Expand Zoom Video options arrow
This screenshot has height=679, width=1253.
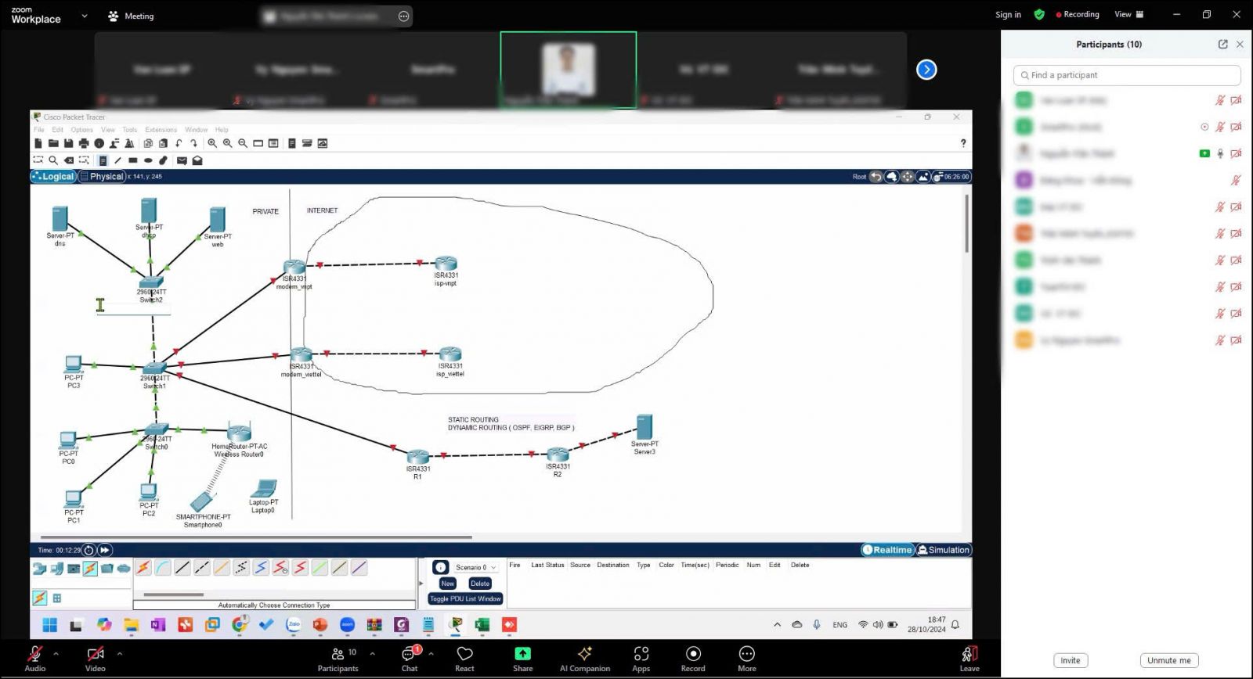pos(119,653)
